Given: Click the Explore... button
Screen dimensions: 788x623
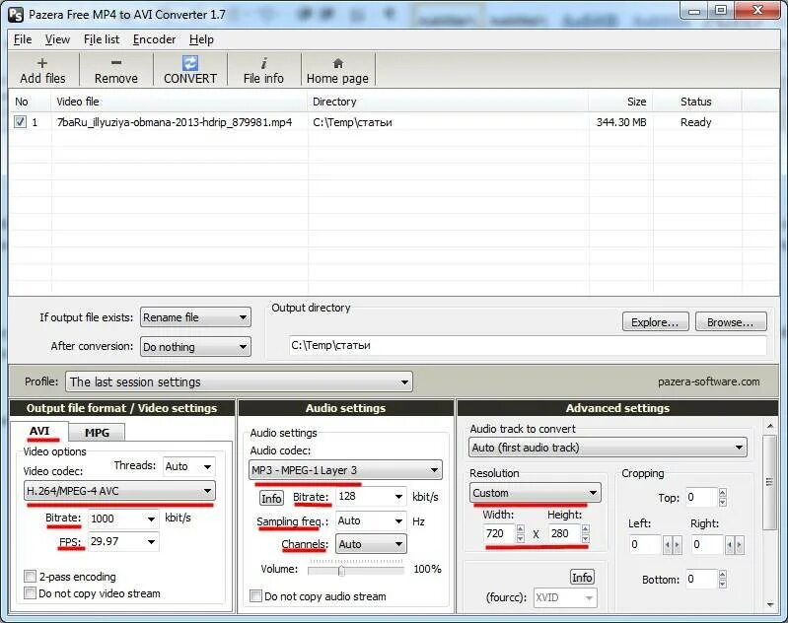Looking at the screenshot, I should pyautogui.click(x=655, y=322).
